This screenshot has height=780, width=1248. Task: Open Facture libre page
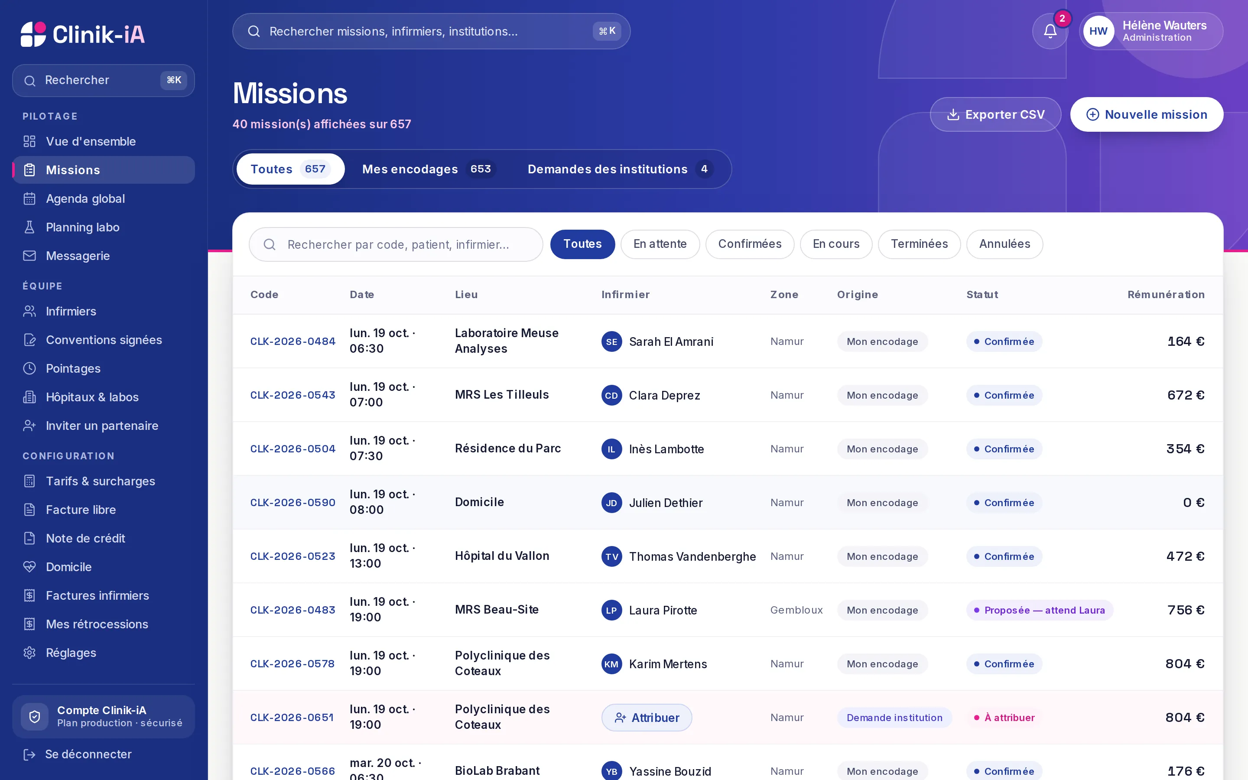pos(103,510)
